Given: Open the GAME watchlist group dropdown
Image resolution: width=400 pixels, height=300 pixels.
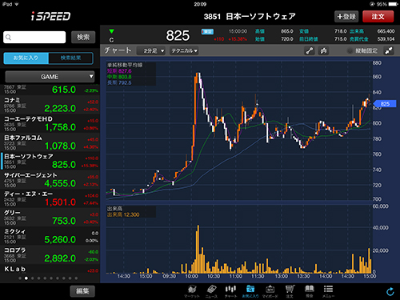Looking at the screenshot, I should pos(50,77).
